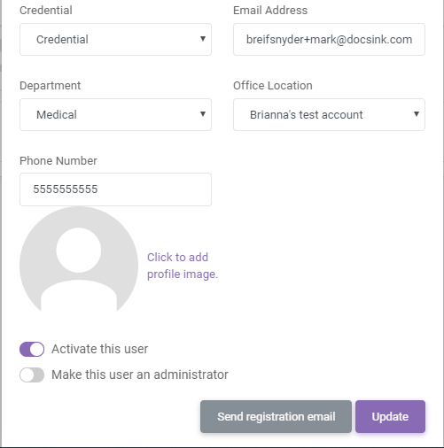
Task: Click the Department dropdown arrow icon
Action: pos(203,114)
